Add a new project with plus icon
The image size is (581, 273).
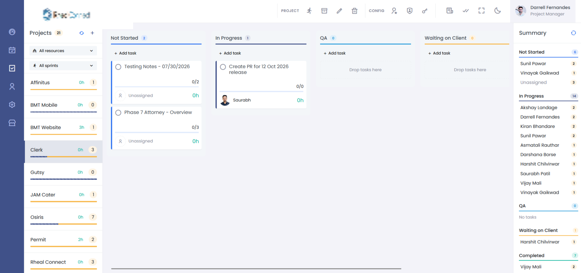pyautogui.click(x=92, y=33)
